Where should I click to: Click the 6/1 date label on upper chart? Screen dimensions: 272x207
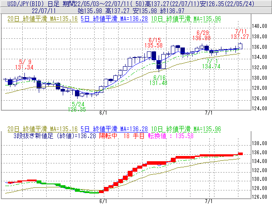(x=103, y=113)
